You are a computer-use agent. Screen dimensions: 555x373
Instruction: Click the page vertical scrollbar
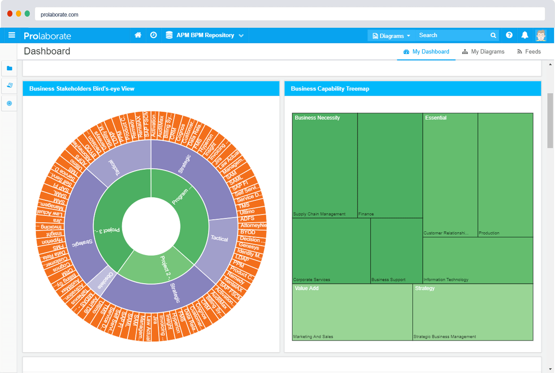550,121
